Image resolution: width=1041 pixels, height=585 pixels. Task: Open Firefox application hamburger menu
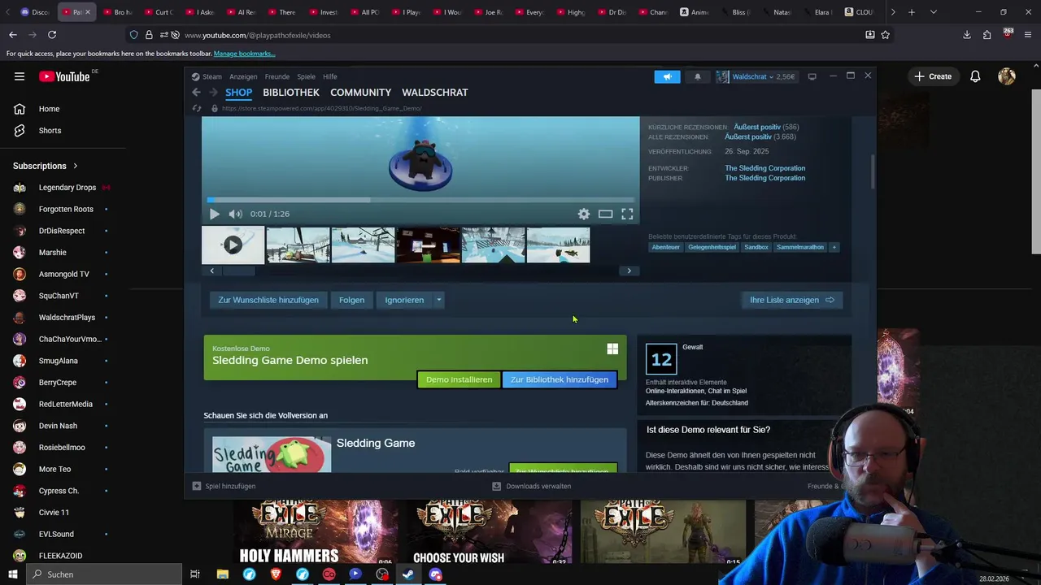(1028, 35)
